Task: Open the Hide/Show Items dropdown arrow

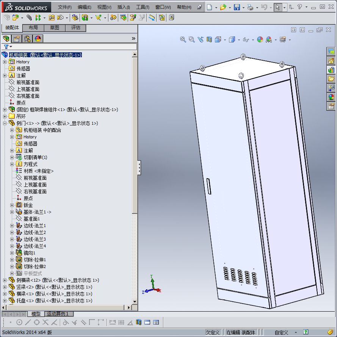Action: 253,40
